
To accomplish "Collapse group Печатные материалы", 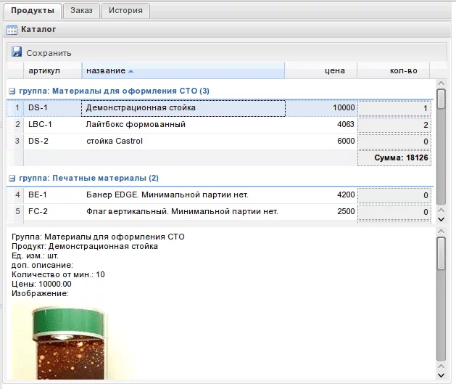I will [12, 179].
